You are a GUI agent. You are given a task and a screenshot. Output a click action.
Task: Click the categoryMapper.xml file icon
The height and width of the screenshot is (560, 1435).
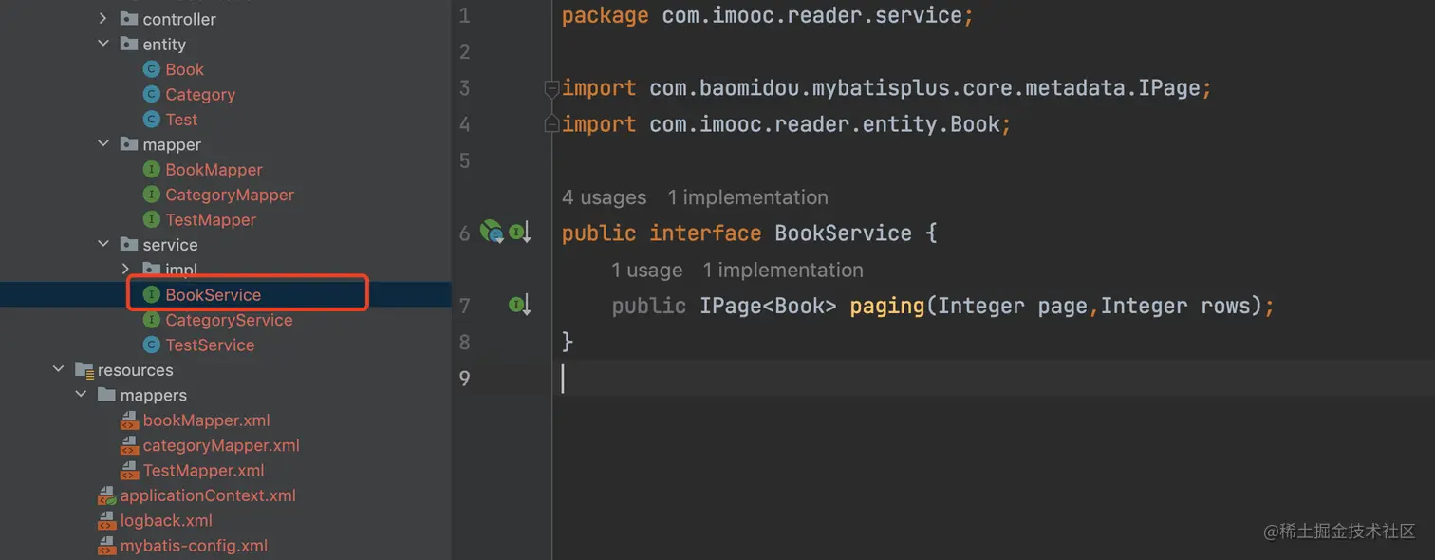click(x=129, y=445)
